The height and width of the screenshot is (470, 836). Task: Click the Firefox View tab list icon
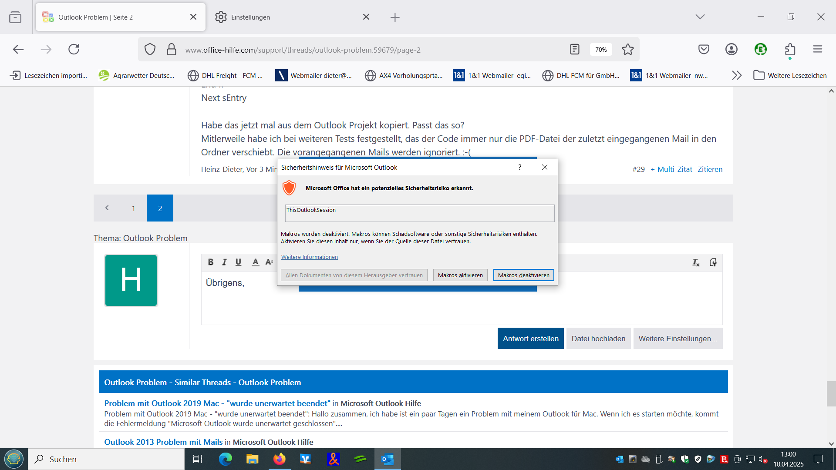[15, 17]
